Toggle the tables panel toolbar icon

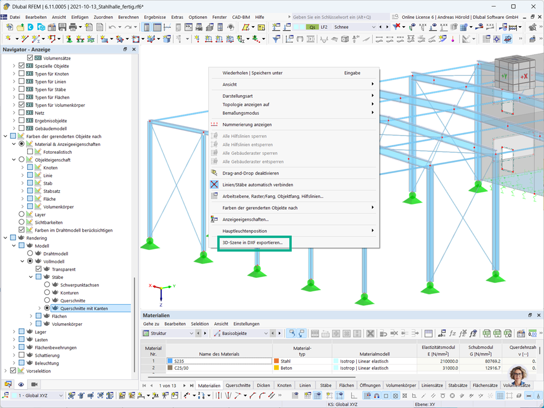(157, 27)
